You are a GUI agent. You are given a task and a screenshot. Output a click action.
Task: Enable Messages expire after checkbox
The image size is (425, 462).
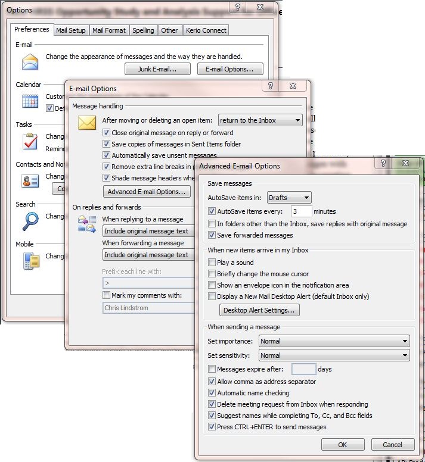click(x=212, y=369)
